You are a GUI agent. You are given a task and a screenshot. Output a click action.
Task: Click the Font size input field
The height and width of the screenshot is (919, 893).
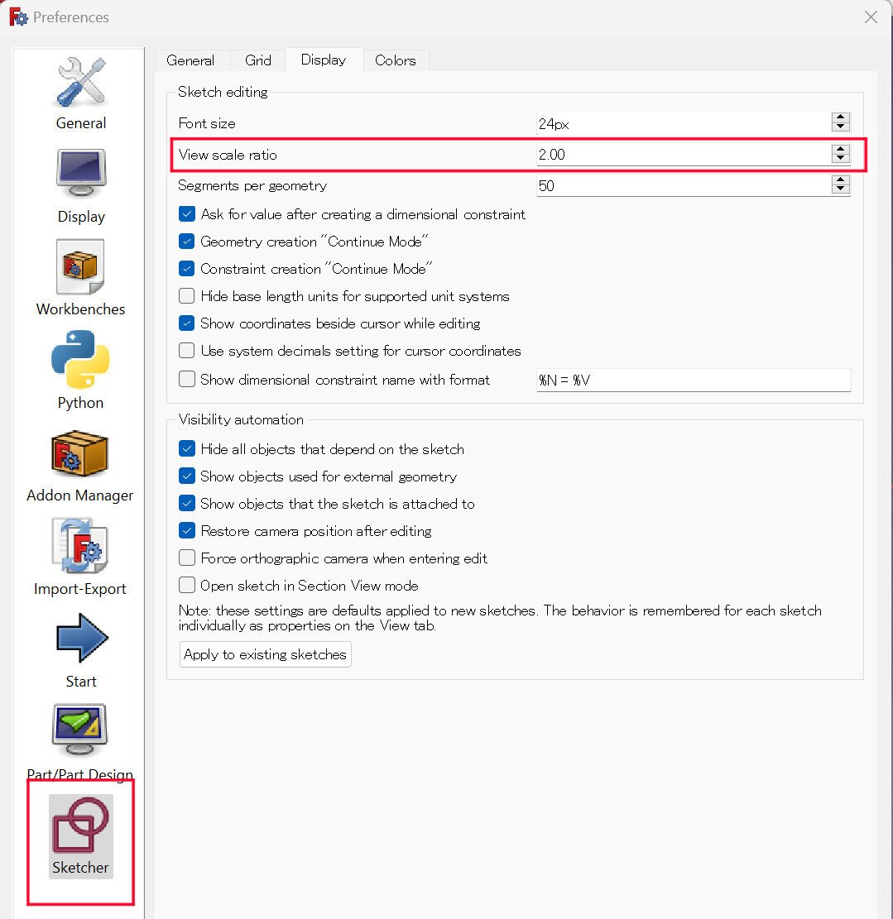coord(684,124)
